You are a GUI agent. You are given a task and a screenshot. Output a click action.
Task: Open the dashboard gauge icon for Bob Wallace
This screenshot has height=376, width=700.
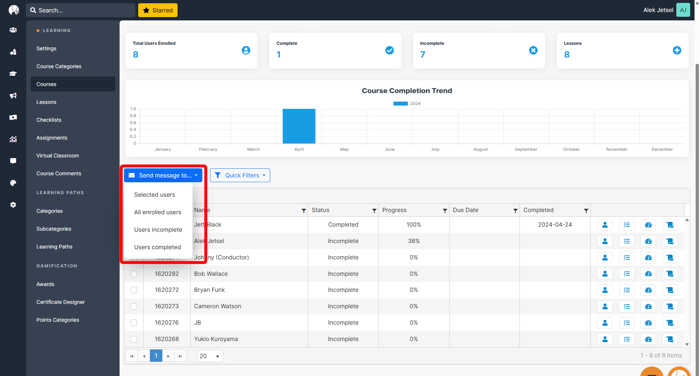pos(648,274)
